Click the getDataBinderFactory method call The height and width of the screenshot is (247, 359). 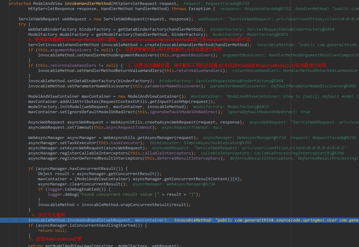coord(142,29)
